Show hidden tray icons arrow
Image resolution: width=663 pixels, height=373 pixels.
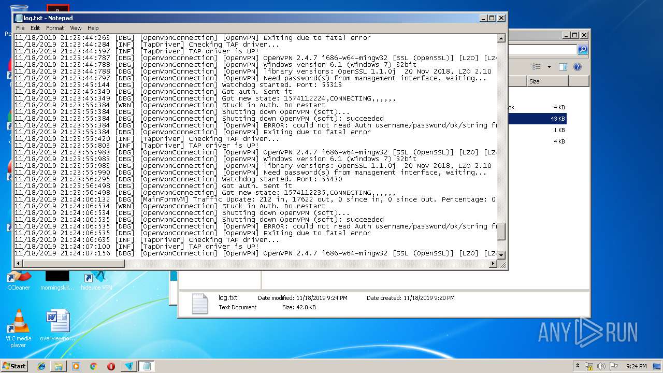tap(578, 366)
